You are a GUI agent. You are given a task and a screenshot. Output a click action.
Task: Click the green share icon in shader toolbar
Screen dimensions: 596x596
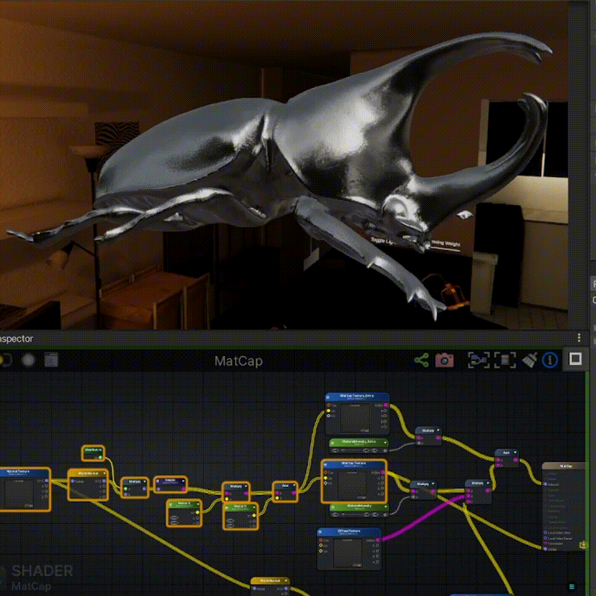click(x=422, y=360)
